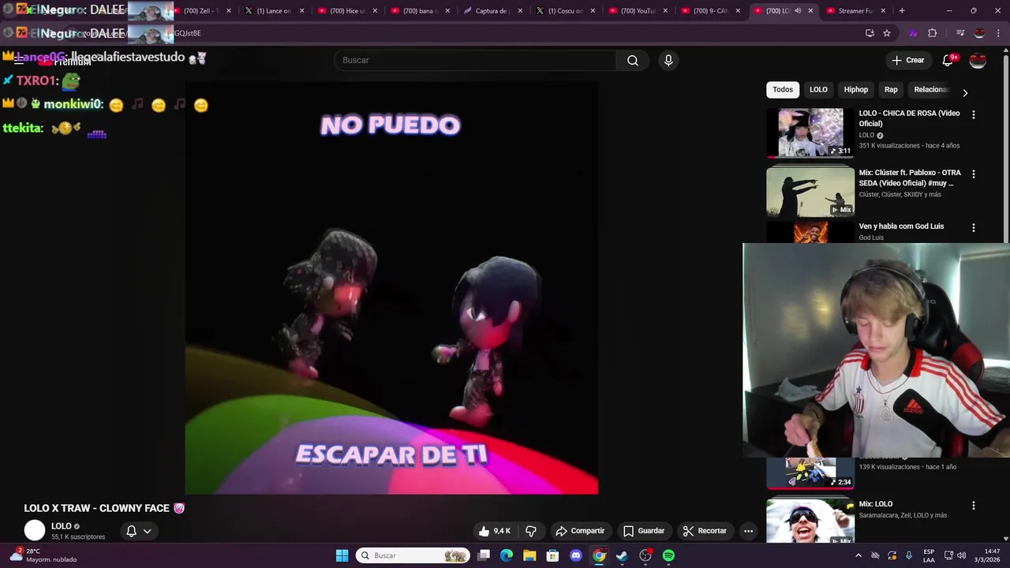Open Microsoft Edge from taskbar
Viewport: 1010px width, 568px height.
tap(507, 555)
